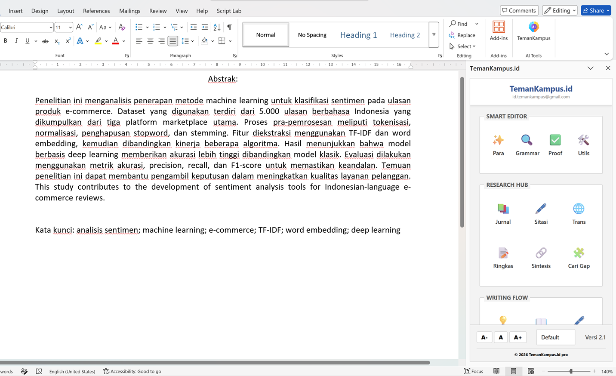
Task: Click the Sort icon in Paragraph group
Action: click(x=217, y=27)
